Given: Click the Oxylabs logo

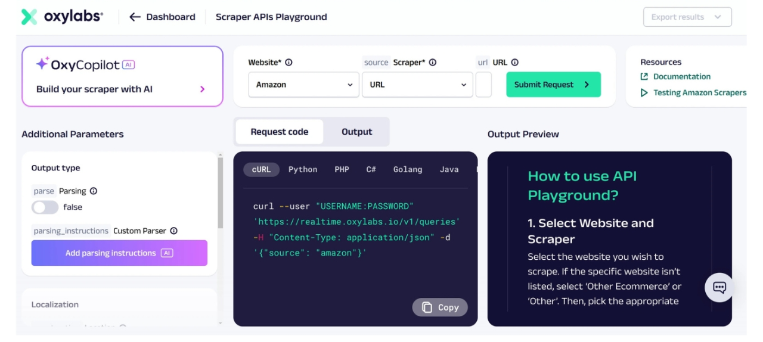Looking at the screenshot, I should [x=62, y=17].
